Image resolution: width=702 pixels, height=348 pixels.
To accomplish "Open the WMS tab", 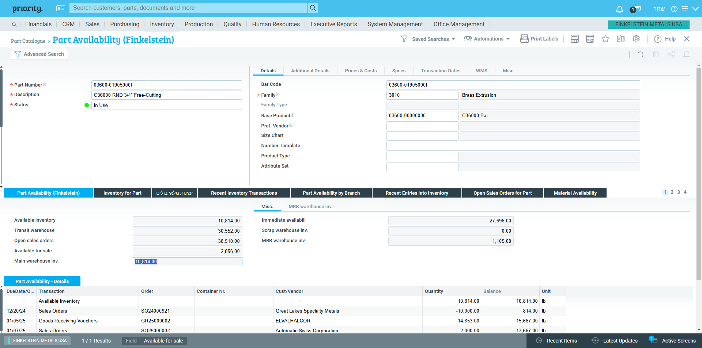I will pyautogui.click(x=482, y=71).
